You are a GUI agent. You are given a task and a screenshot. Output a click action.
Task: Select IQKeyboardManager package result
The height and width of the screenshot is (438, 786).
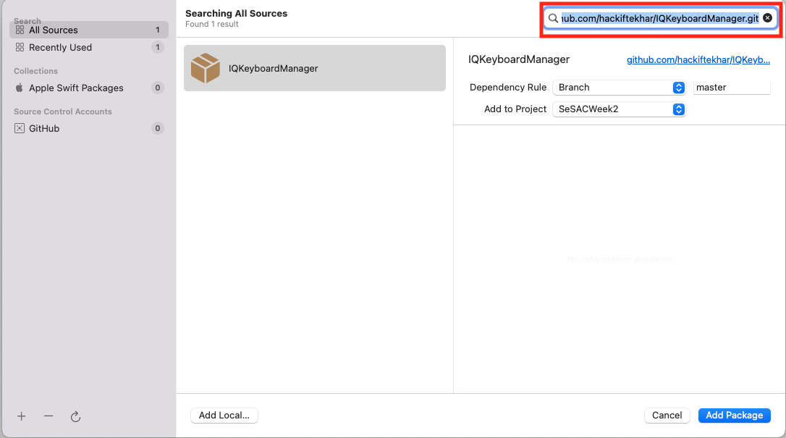click(315, 68)
